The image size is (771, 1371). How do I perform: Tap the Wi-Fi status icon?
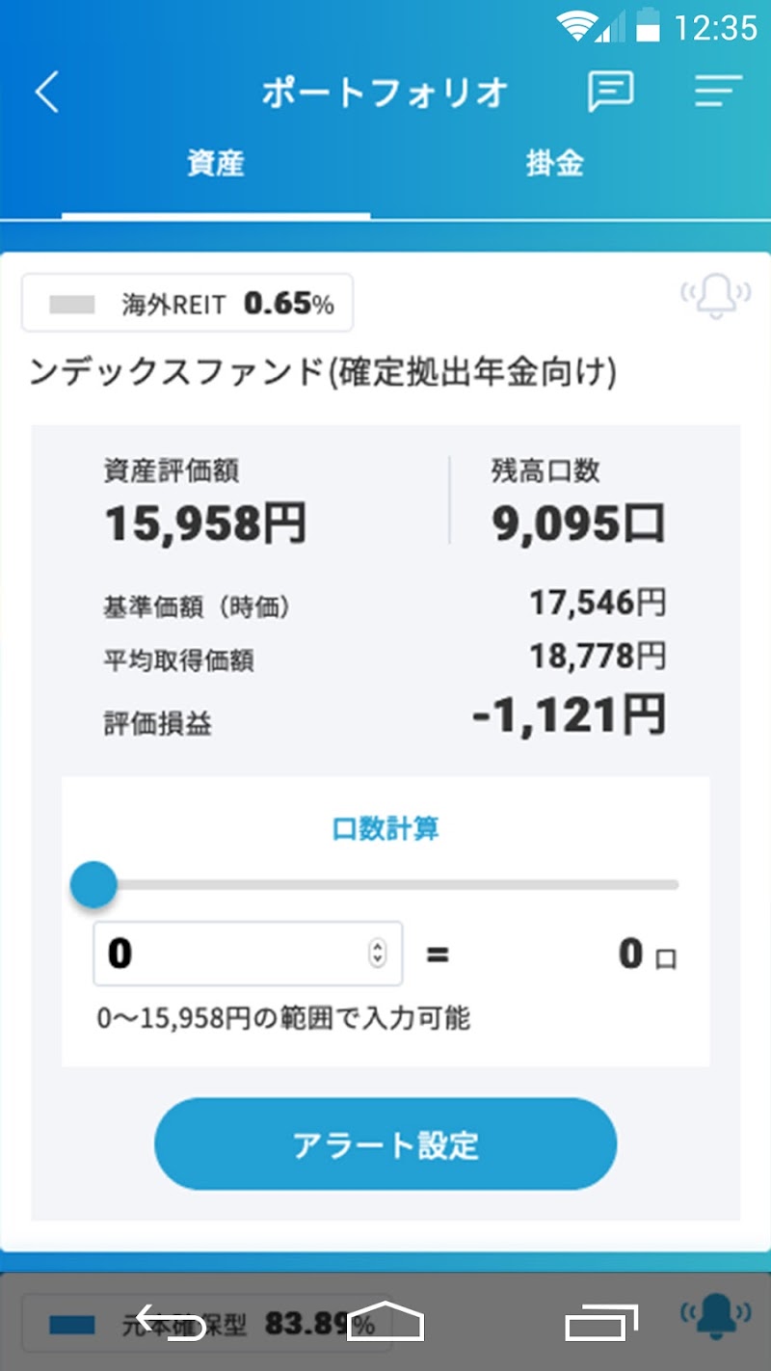[576, 27]
